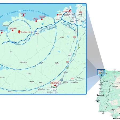Screen dimensions: 120x120
Task: Select the O Milladoiro label
Action: tap(50, 92)
